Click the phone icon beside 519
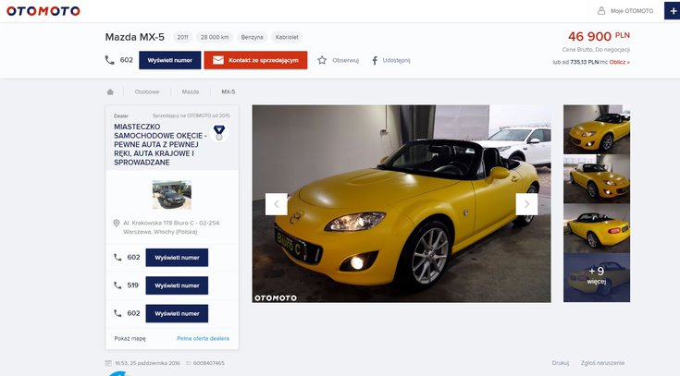This screenshot has width=680, height=376. pos(117,285)
